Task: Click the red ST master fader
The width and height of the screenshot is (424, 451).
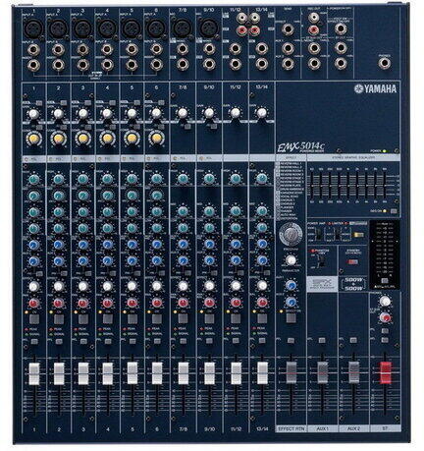Action: (x=385, y=372)
